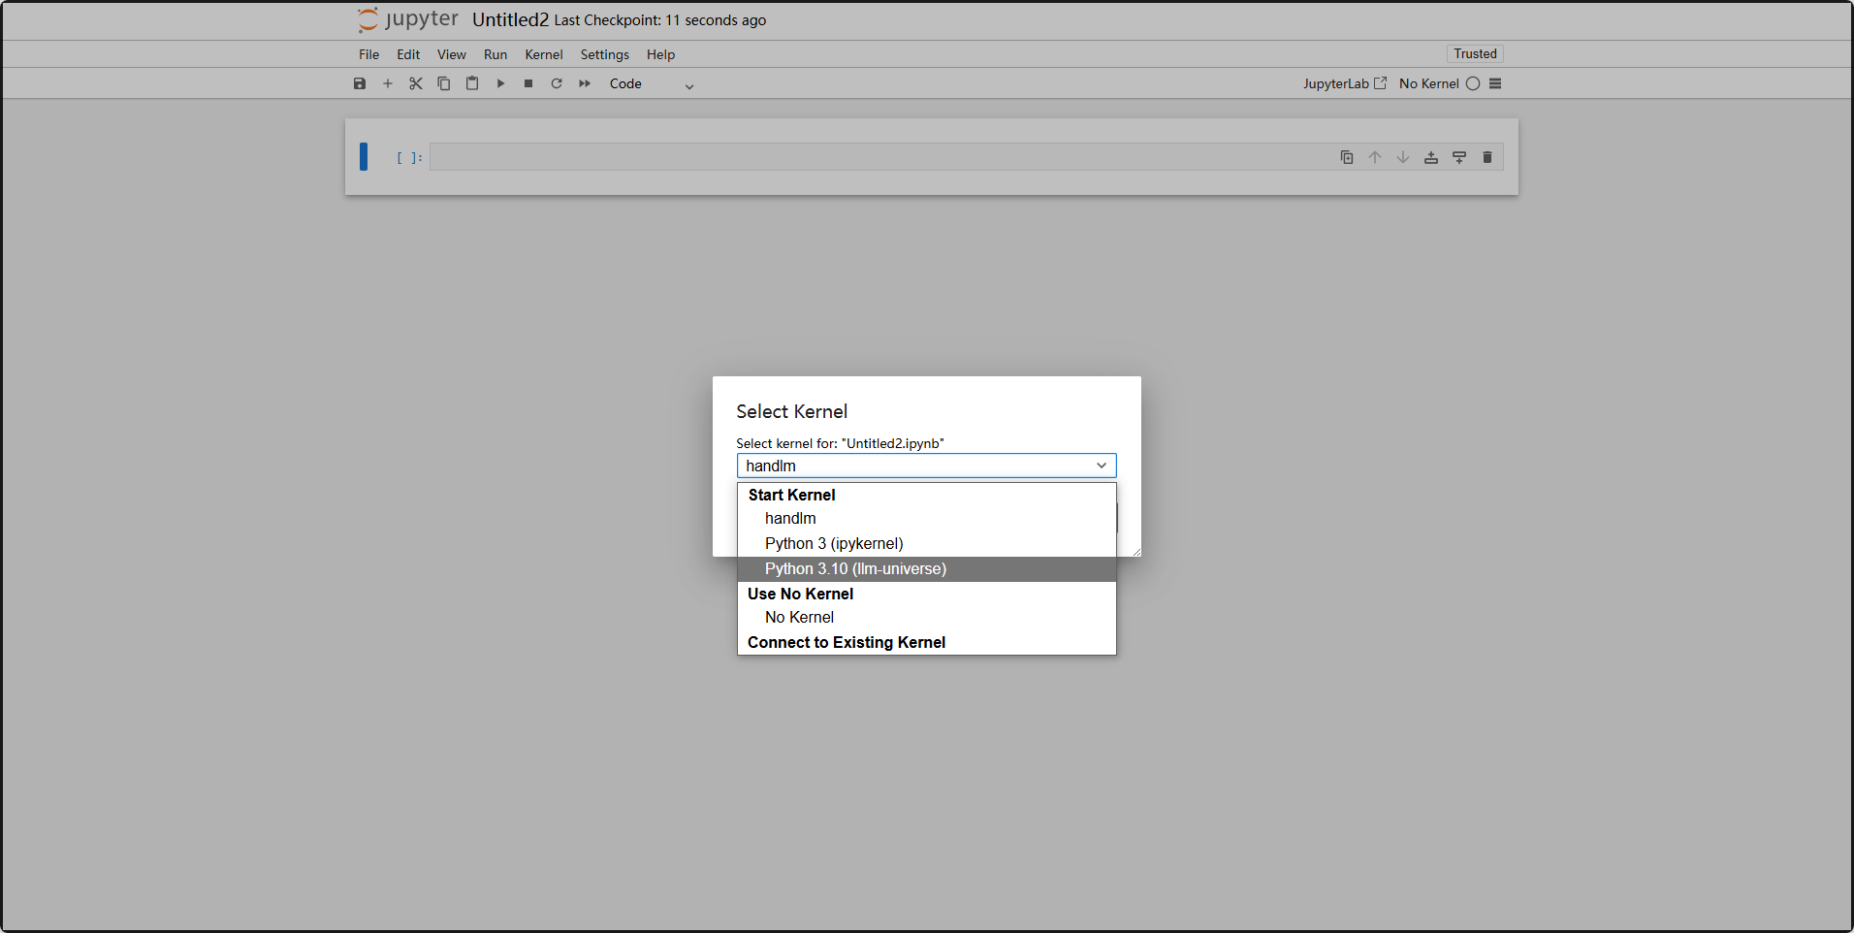Viewport: 1854px width, 933px height.
Task: Restart and run all cells with fast-forward icon
Action: [585, 83]
